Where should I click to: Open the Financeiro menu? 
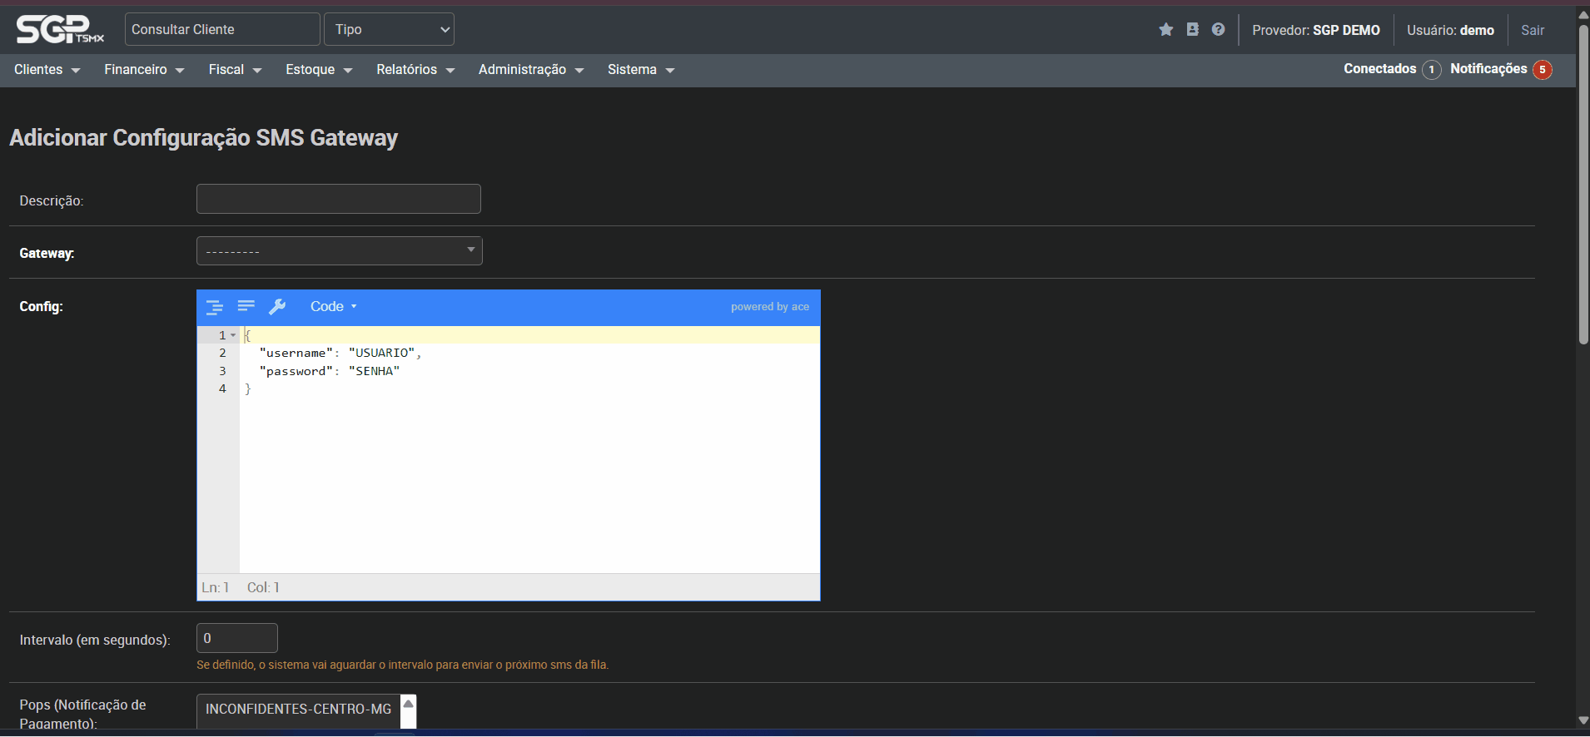(144, 70)
